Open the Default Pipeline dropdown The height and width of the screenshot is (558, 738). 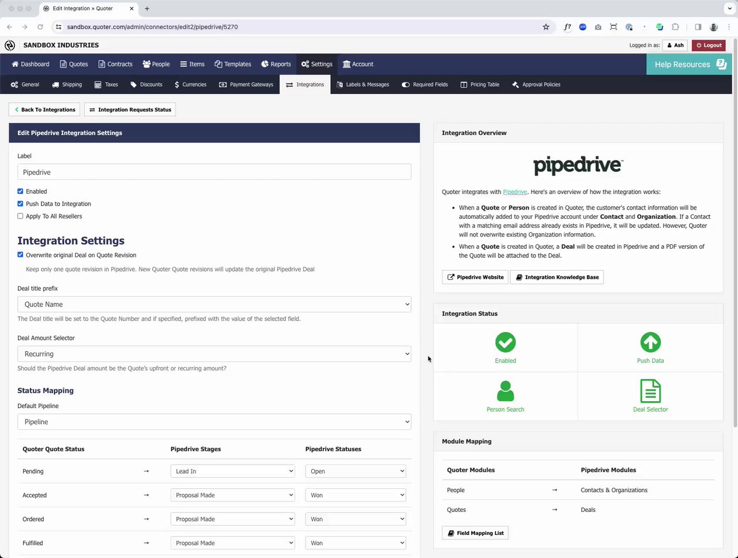point(214,422)
